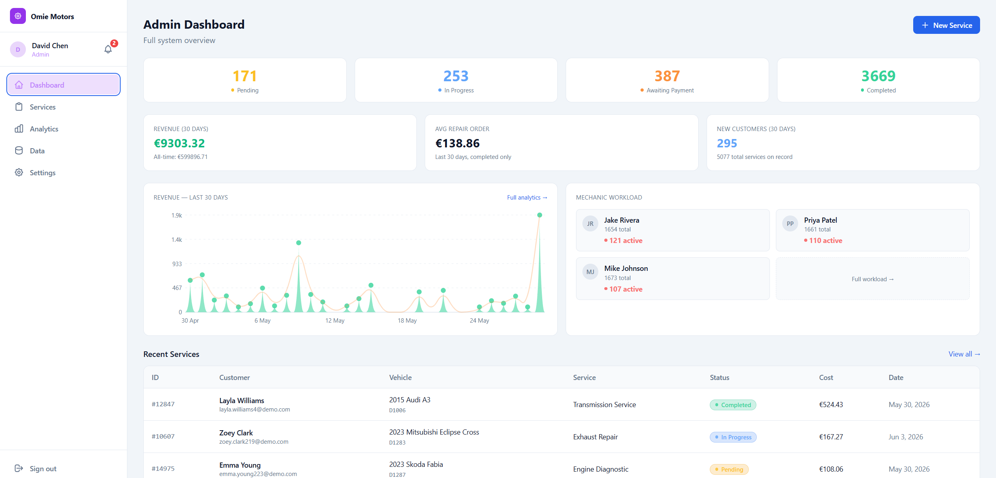Follow the Full analytics link
The width and height of the screenshot is (996, 478).
coord(527,198)
